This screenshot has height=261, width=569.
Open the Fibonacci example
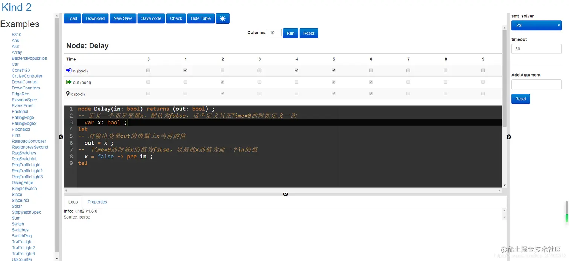coord(21,129)
